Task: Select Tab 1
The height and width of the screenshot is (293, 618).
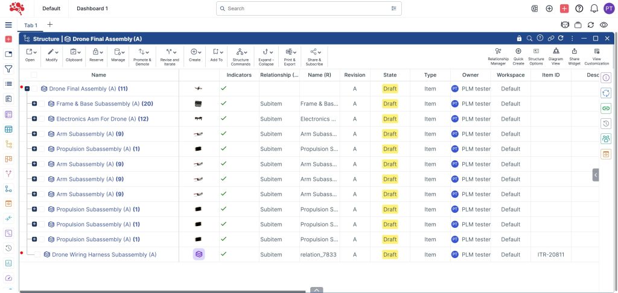Action: pos(31,25)
